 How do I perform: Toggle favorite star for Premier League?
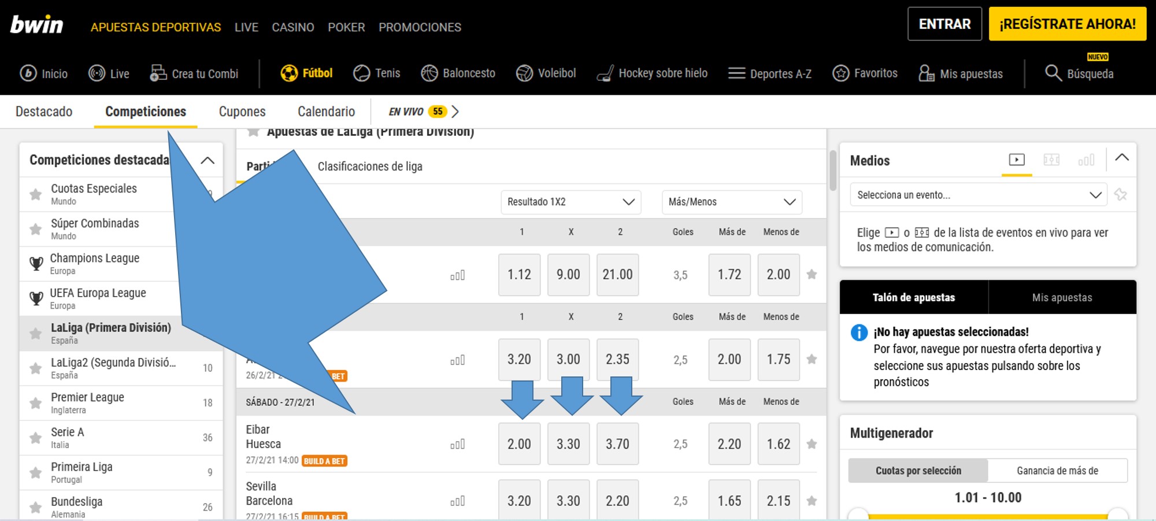pyautogui.click(x=36, y=403)
